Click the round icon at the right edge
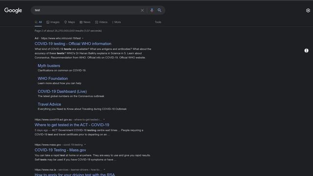Image resolution: width=313 pixels, height=176 pixels. click(x=307, y=51)
